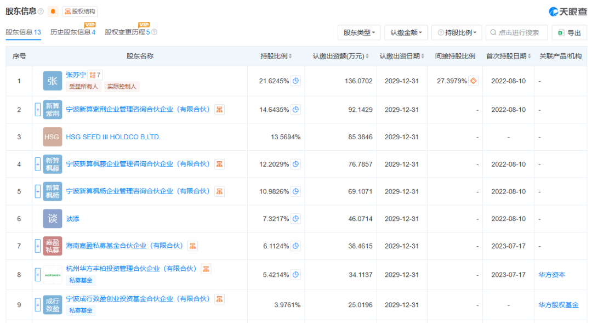The height and width of the screenshot is (323, 592).
Task: Open the 股东类型 dropdown filter
Action: click(x=358, y=32)
